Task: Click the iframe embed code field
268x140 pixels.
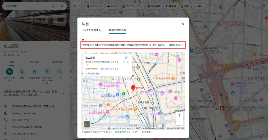Action: 123,45
